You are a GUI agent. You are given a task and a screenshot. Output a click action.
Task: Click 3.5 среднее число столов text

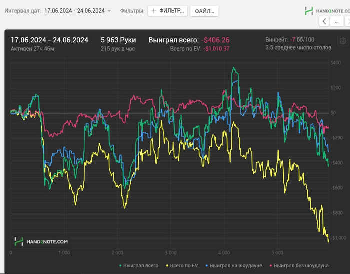298,48
